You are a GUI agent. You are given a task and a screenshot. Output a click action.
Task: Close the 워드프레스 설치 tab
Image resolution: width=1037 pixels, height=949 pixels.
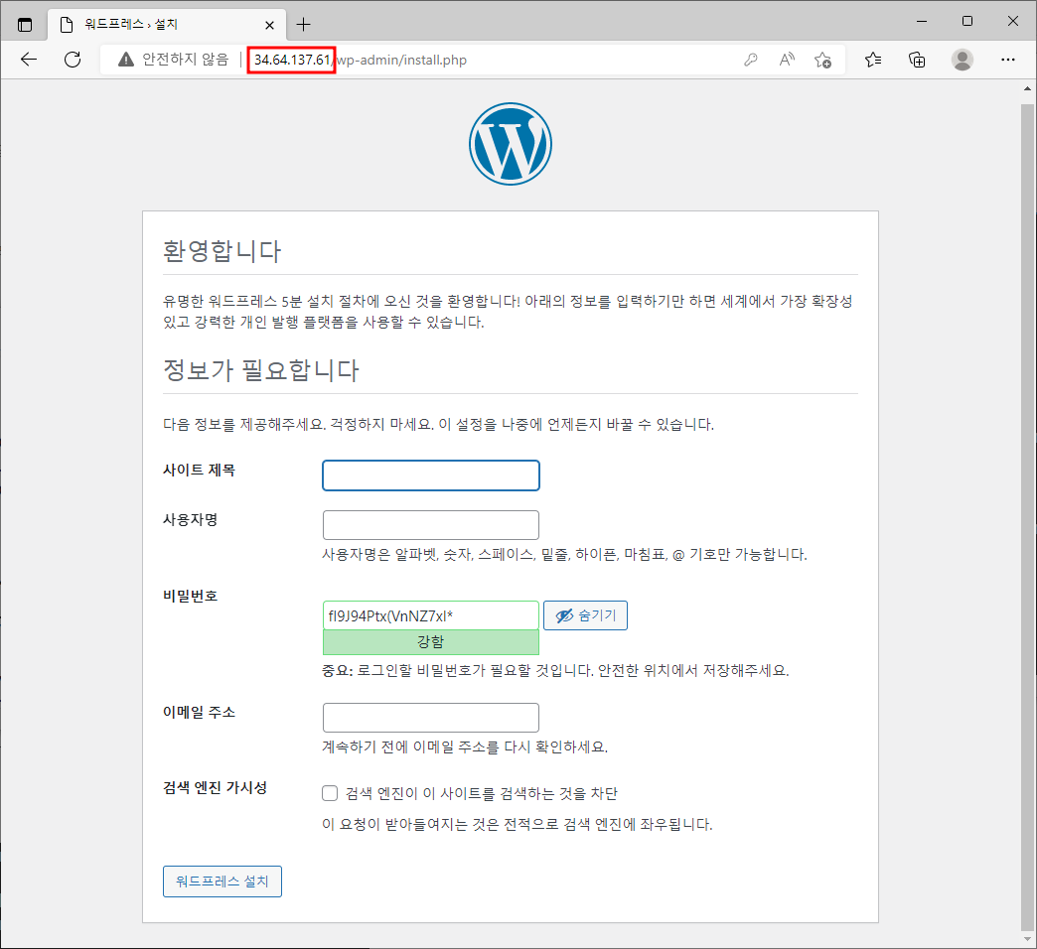[270, 25]
